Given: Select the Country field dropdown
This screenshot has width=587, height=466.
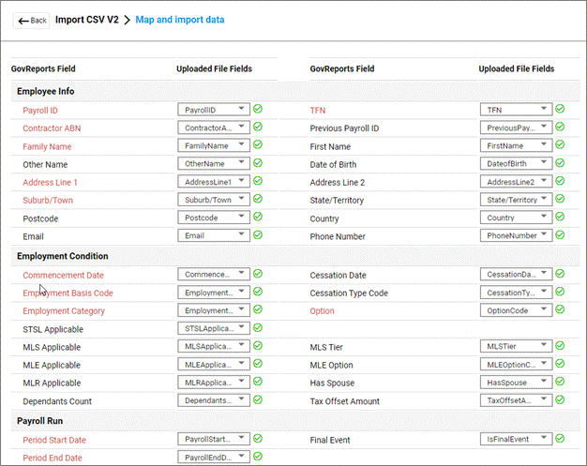Looking at the screenshot, I should click(x=515, y=217).
